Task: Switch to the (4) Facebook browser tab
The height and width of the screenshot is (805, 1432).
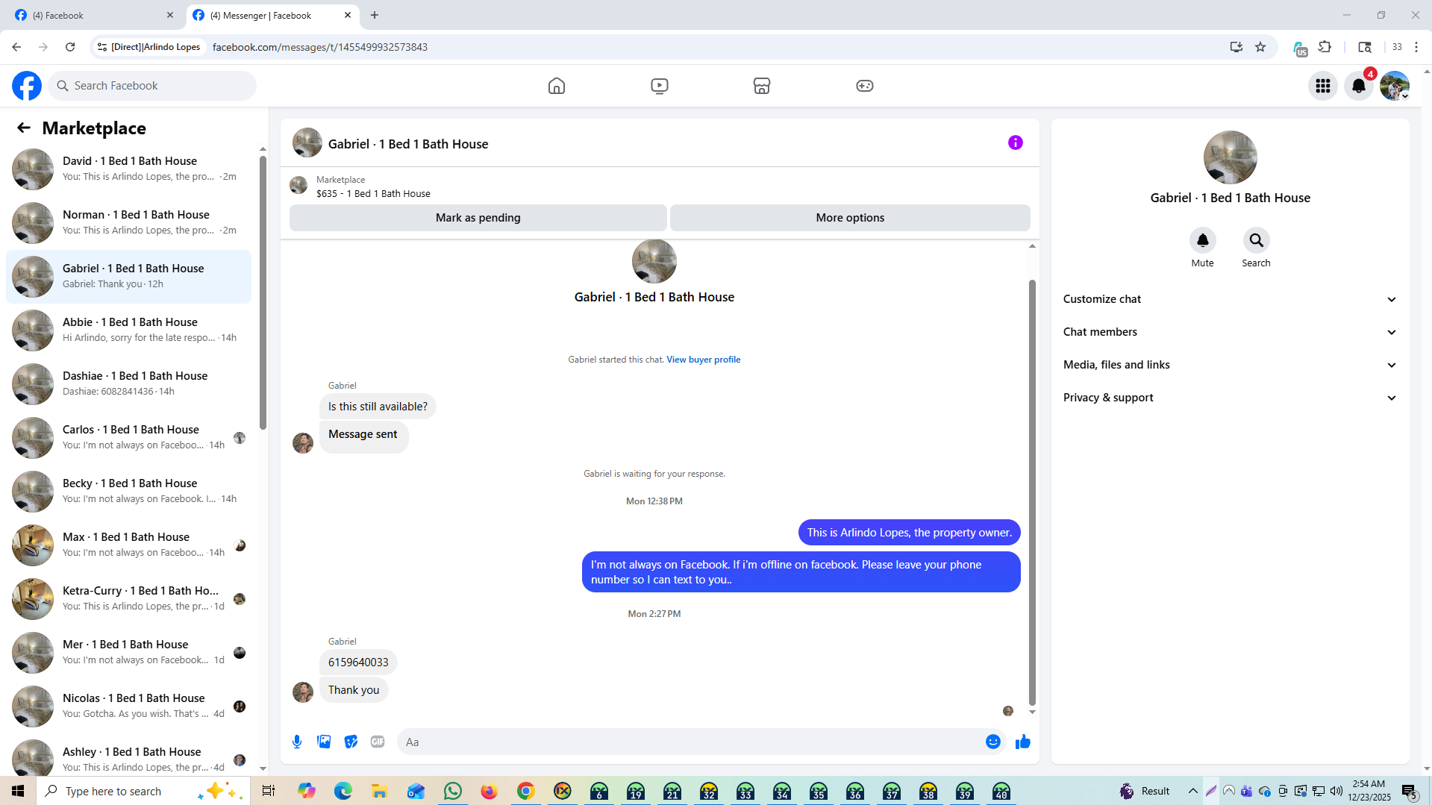Action: (x=93, y=15)
